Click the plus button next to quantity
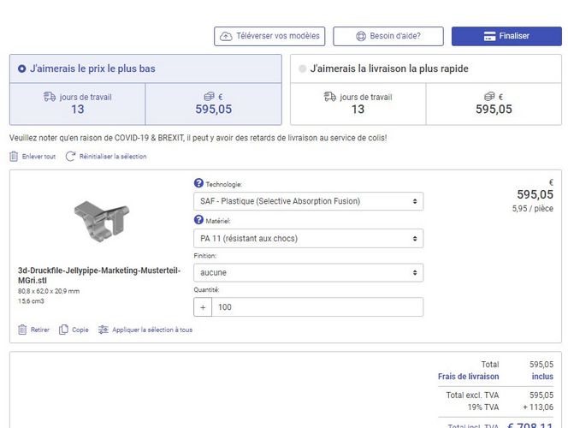568x428 pixels. [x=204, y=307]
